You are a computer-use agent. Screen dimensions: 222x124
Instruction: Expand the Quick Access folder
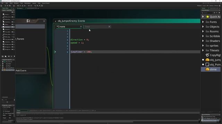click(203, 17)
